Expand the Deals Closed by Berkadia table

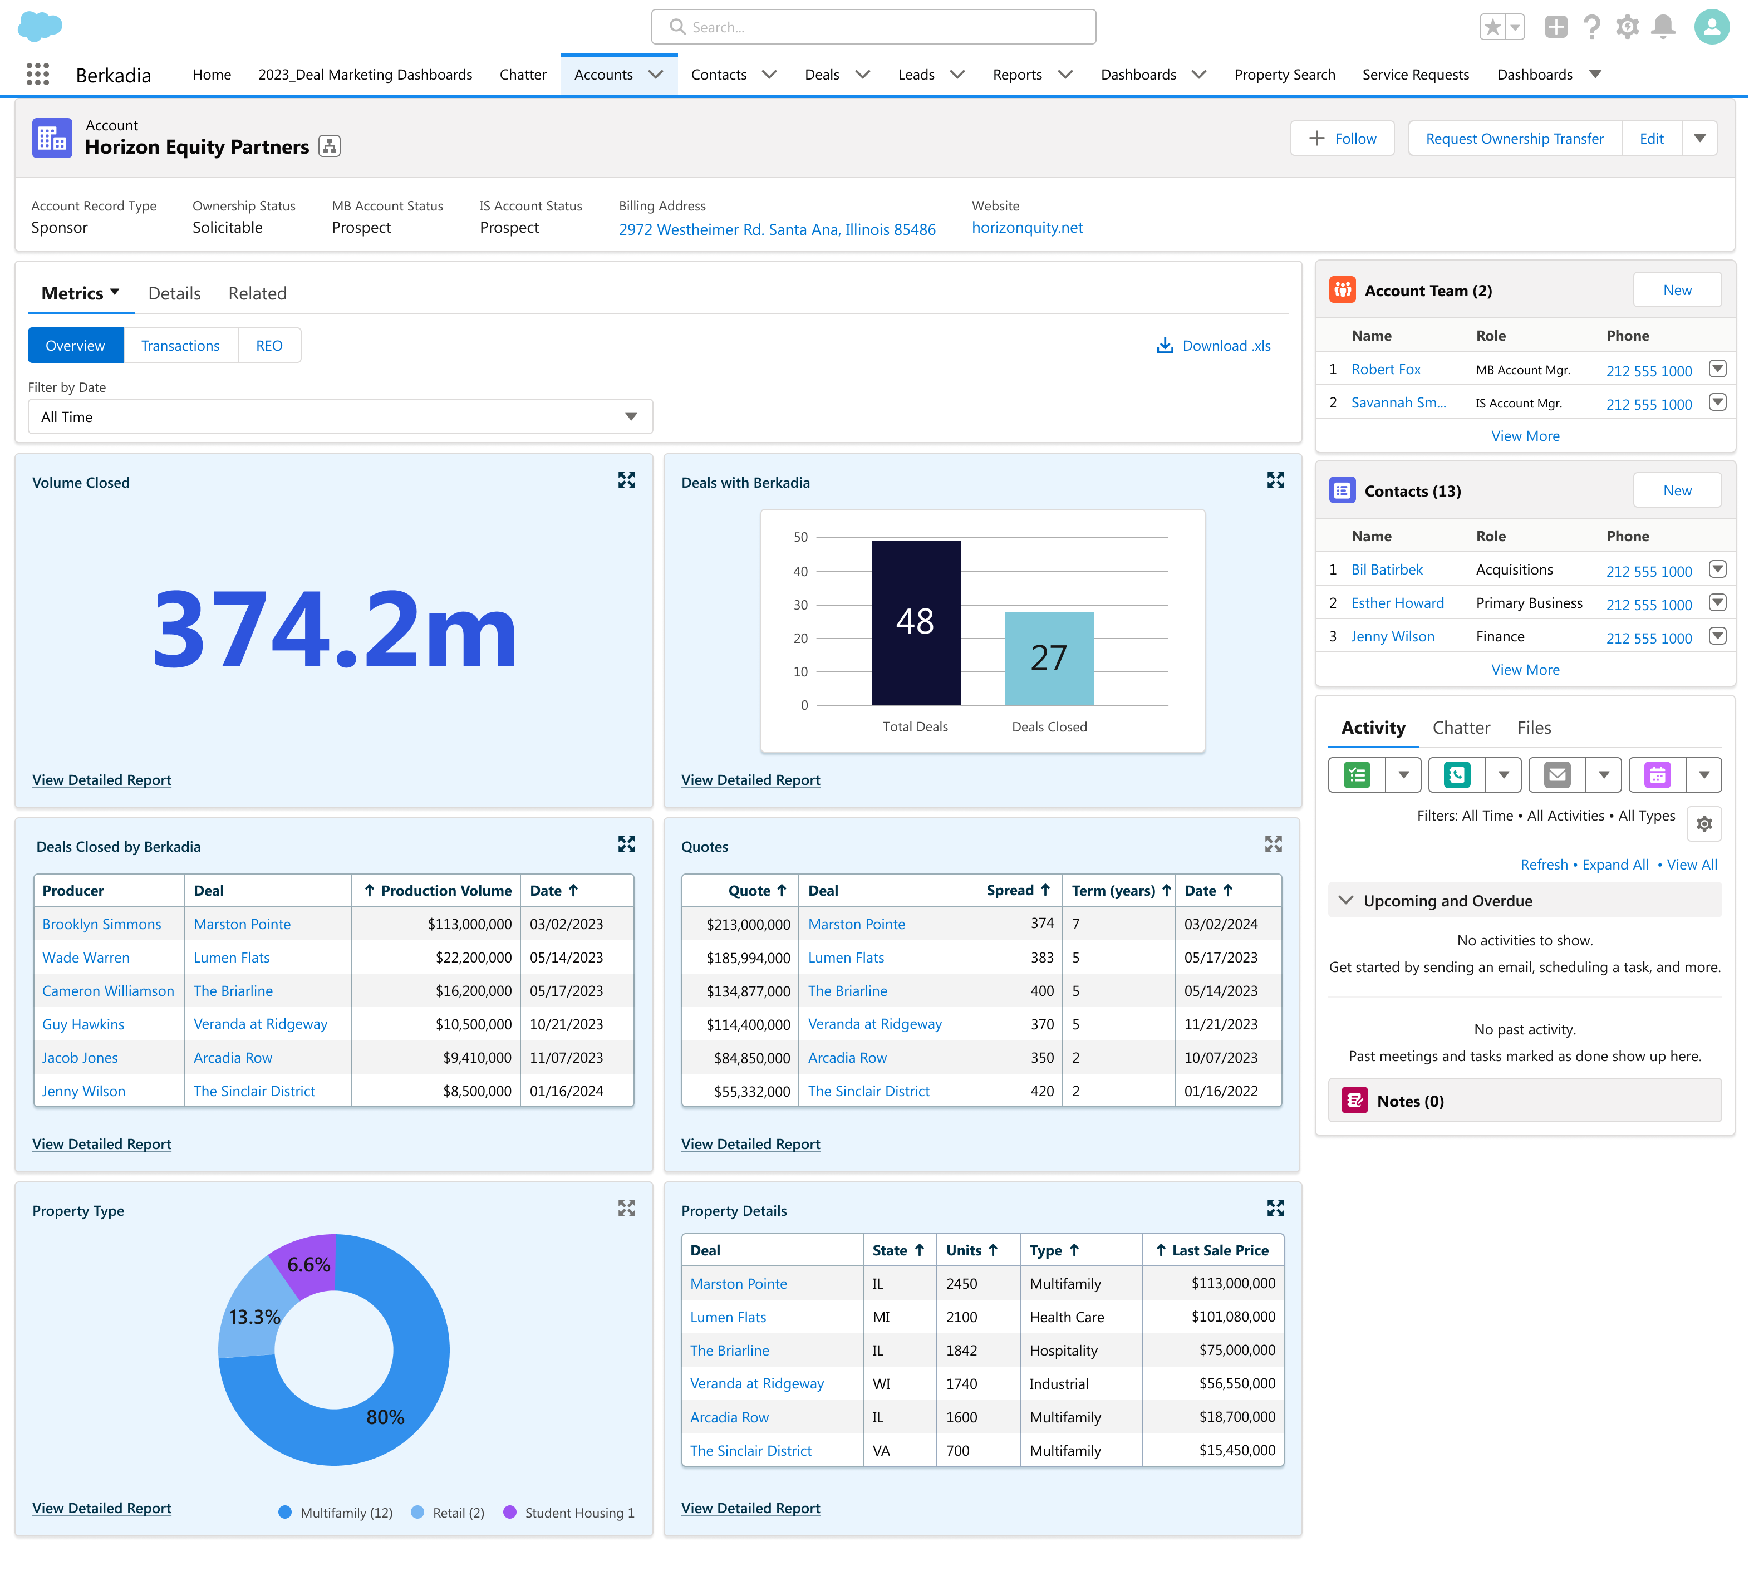point(626,844)
